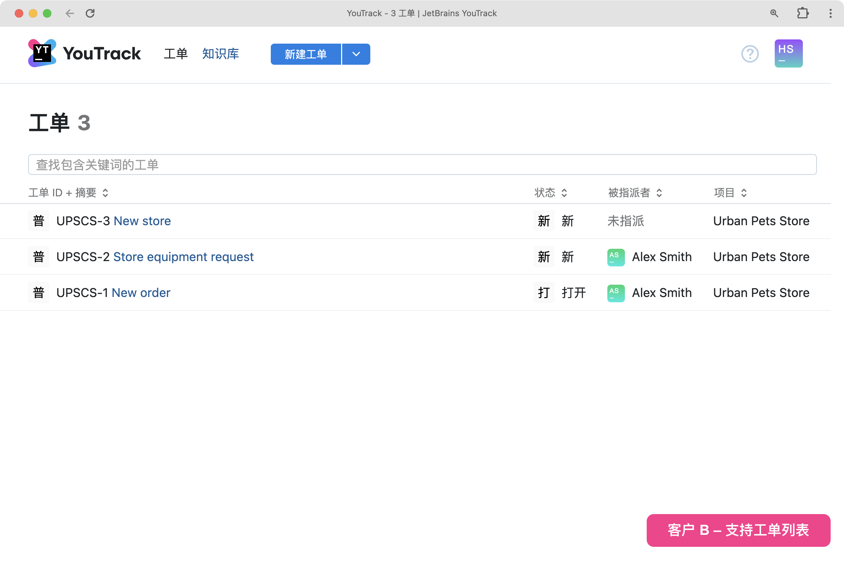Sort by the 被指派者 column
The height and width of the screenshot is (563, 844).
(x=634, y=193)
